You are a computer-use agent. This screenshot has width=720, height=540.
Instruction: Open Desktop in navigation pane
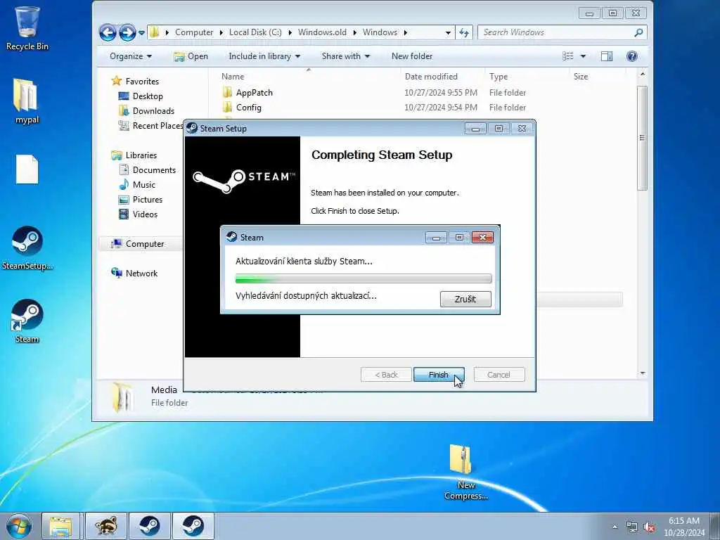click(x=141, y=96)
